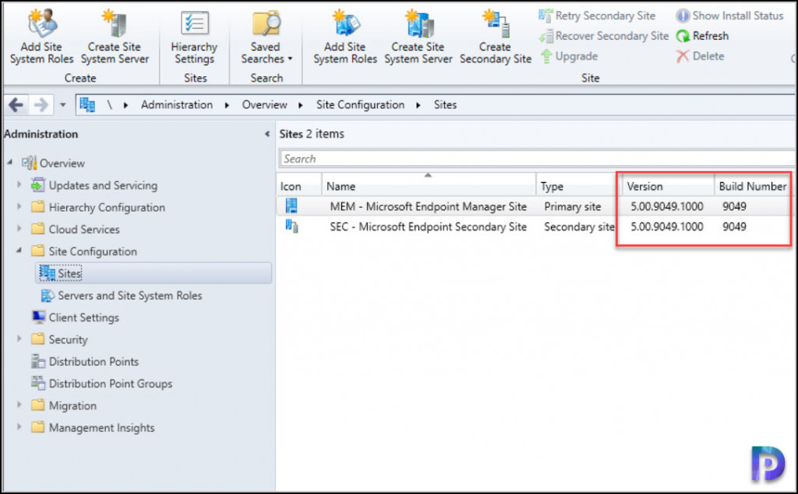Expand Management Insights node
Viewport: 798px width, 494px height.
pyautogui.click(x=19, y=426)
